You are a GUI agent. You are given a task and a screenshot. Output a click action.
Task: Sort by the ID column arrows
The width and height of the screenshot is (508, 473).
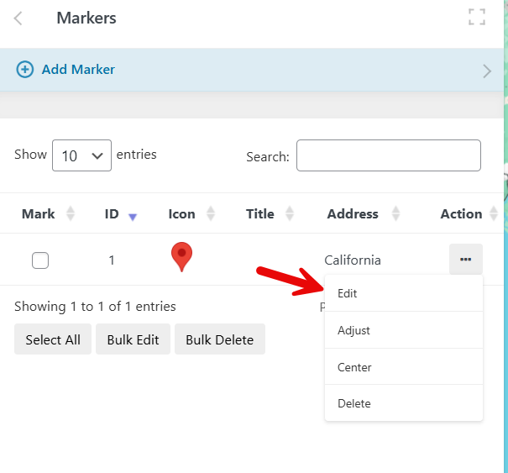pos(132,215)
